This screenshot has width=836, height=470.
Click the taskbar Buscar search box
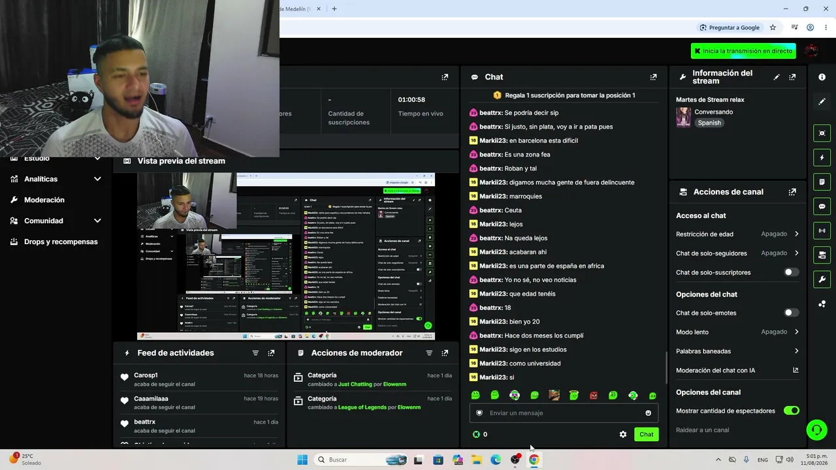pos(361,460)
